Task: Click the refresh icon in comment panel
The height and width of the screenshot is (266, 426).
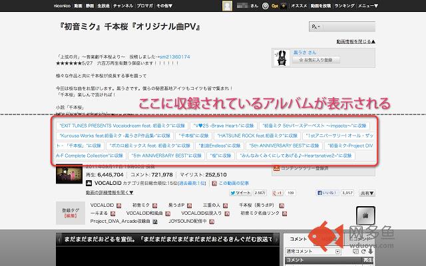Action: click(x=363, y=251)
